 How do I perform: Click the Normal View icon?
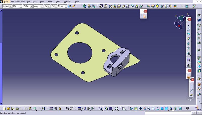(158, 109)
